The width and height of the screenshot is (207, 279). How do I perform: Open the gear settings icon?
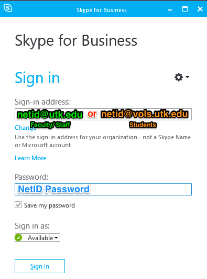coord(179,77)
